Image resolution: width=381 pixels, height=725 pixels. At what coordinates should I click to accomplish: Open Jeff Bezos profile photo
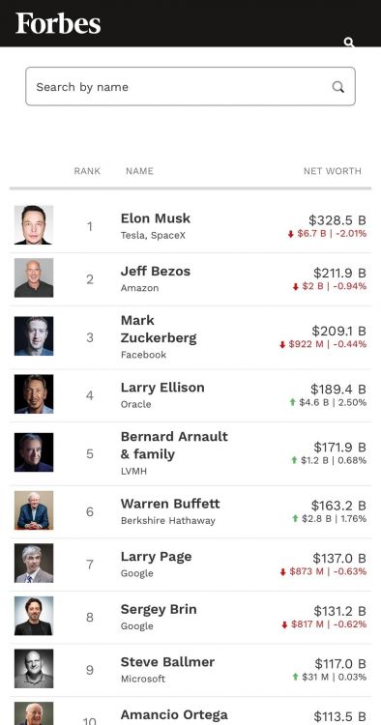34,277
